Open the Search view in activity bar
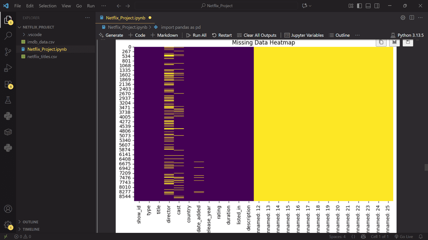428x240 pixels. 8,36
